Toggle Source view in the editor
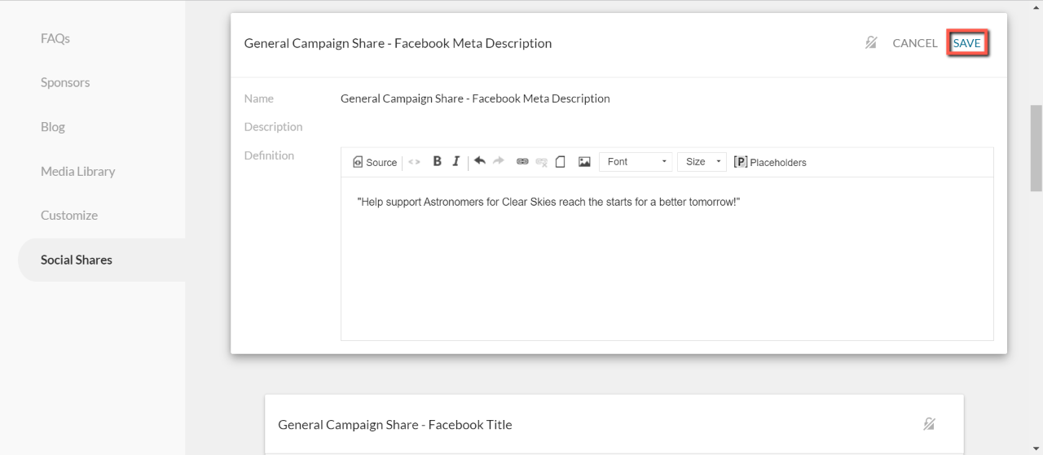Viewport: 1043px width, 455px height. [375, 162]
